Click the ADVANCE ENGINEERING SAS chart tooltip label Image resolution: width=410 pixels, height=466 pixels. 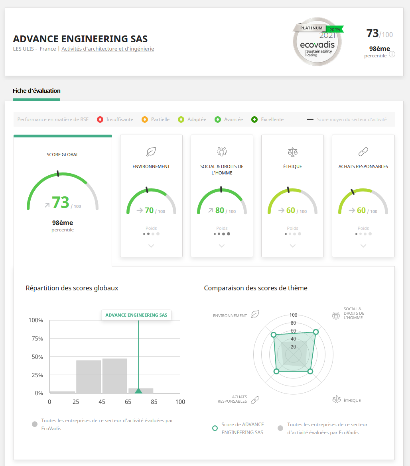pyautogui.click(x=136, y=315)
